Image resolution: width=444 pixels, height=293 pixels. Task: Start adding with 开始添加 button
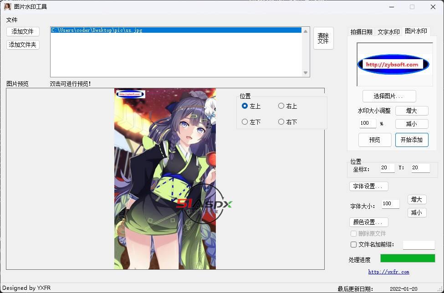(412, 140)
